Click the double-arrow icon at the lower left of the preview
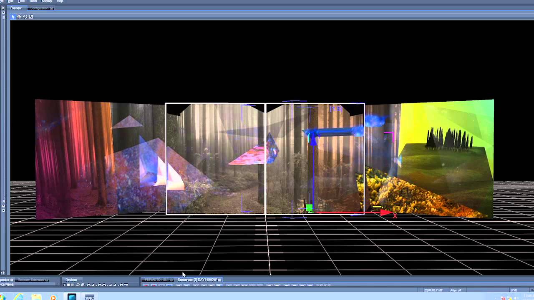Viewport: 534px width, 300px height. point(3,273)
